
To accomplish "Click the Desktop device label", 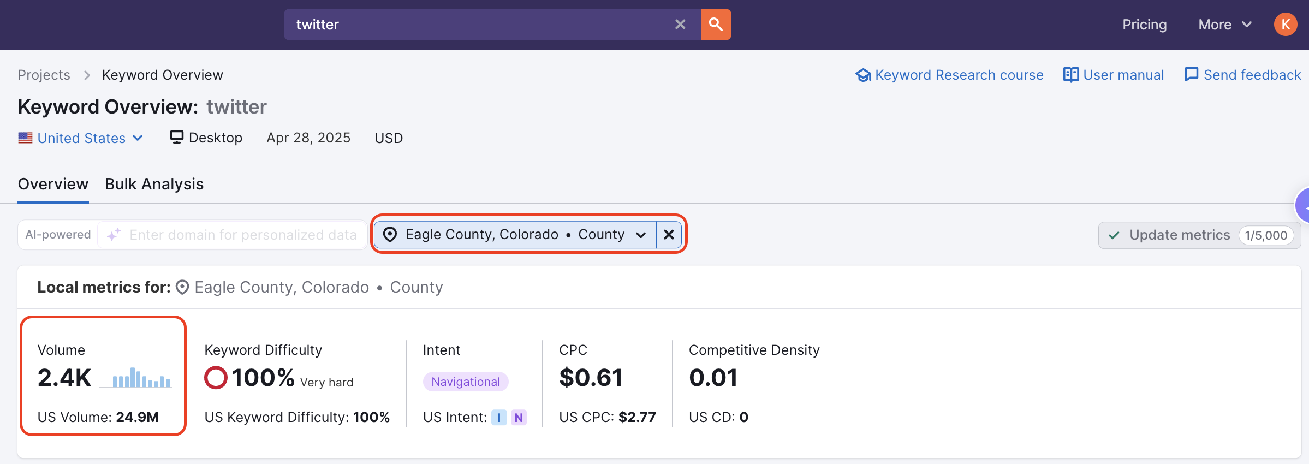I will pos(215,138).
